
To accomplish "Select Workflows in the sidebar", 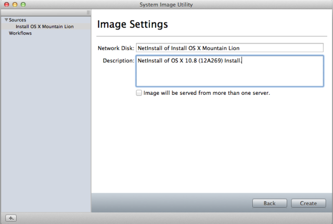I will pos(20,33).
